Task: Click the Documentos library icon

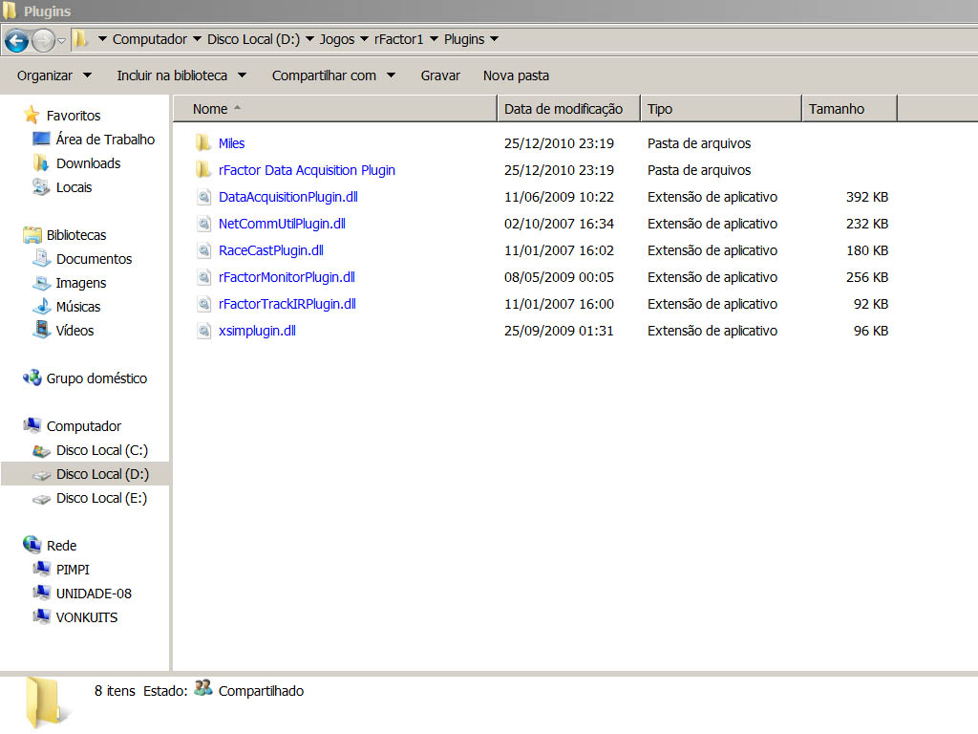Action: click(x=41, y=258)
